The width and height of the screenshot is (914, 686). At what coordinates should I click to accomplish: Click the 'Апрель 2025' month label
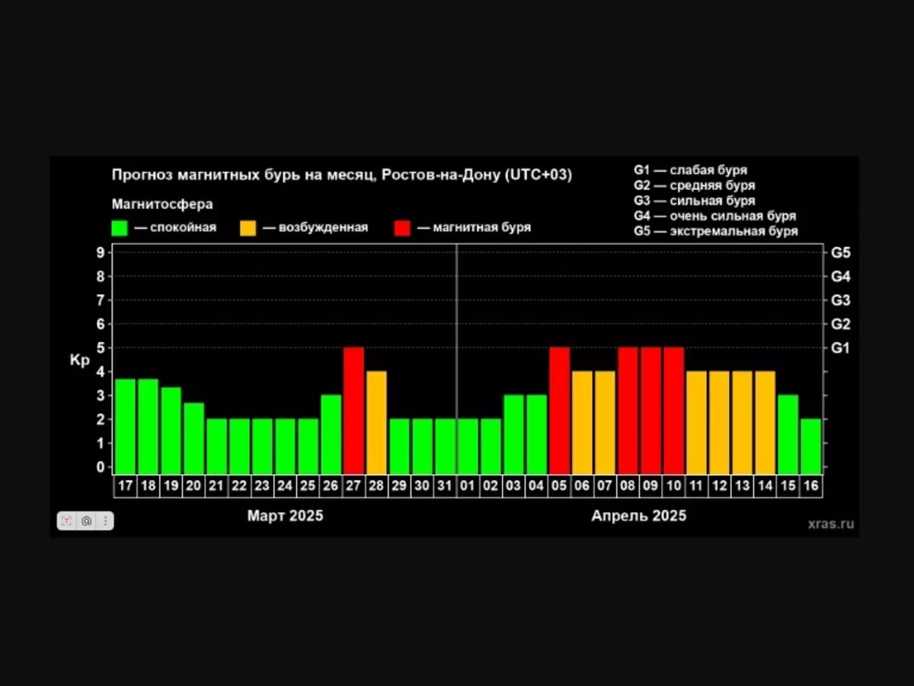point(638,516)
